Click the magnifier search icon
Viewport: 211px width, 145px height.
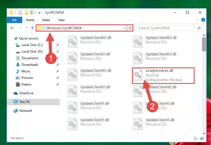pyautogui.click(x=199, y=28)
